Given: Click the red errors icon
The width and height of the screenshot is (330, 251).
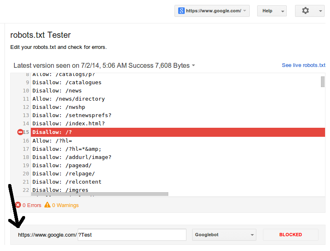Looking at the screenshot, I should 18,205.
